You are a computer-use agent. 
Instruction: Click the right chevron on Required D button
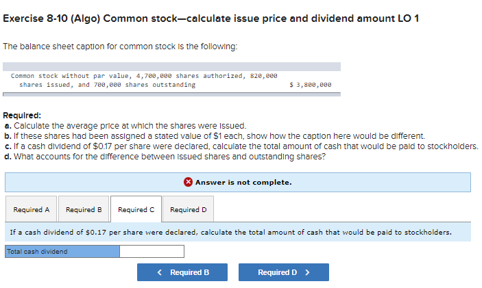[307, 272]
